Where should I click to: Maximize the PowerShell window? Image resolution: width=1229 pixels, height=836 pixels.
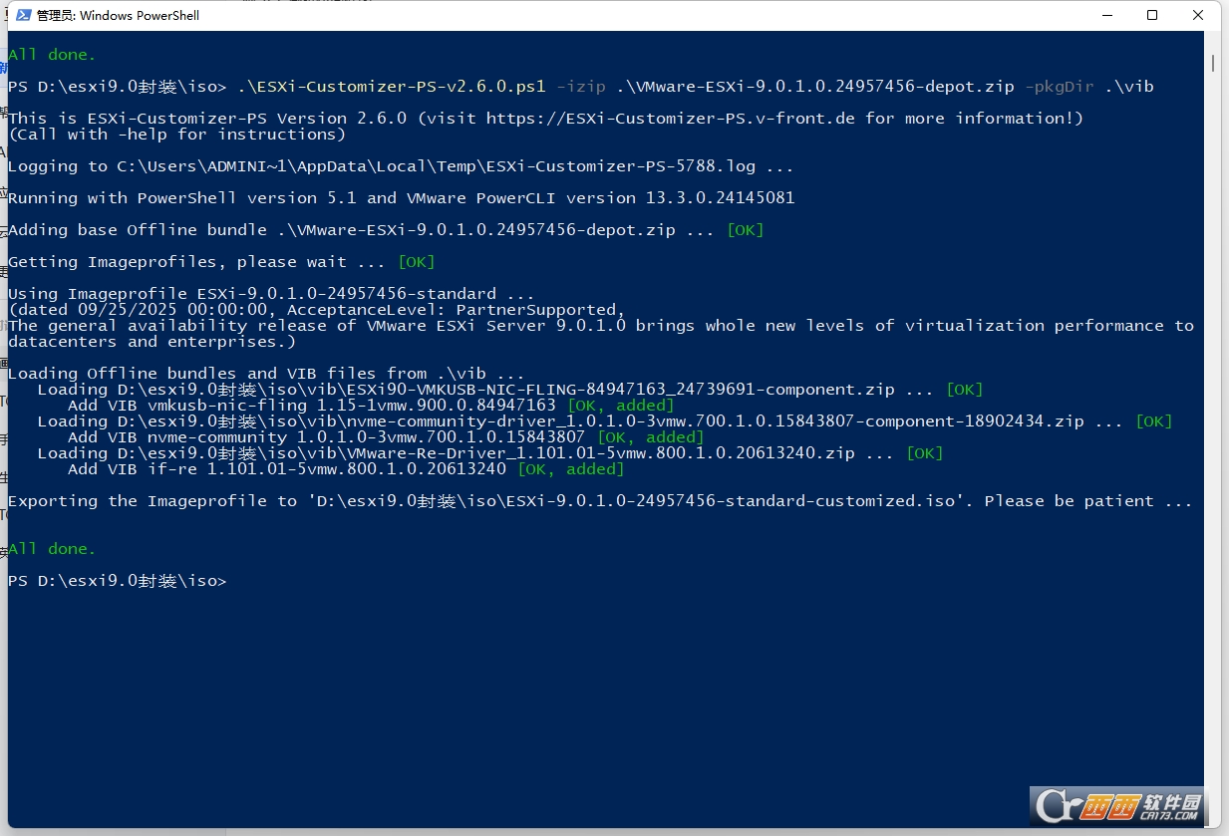pos(1151,15)
